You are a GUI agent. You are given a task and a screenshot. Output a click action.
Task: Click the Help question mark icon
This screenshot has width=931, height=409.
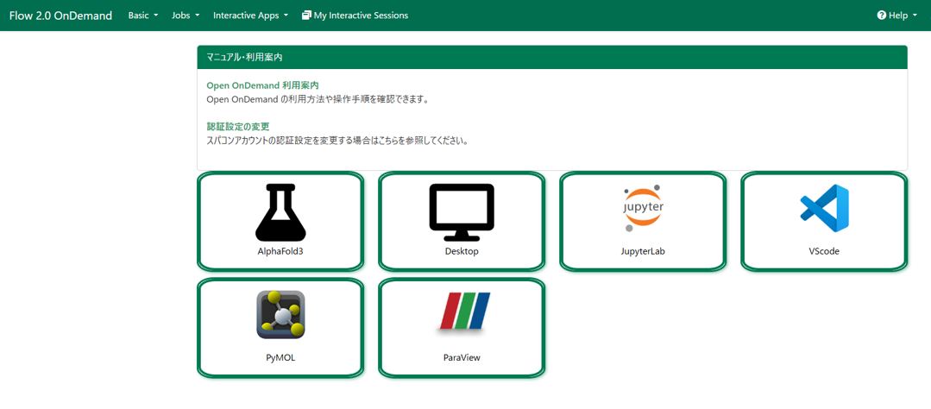[882, 16]
